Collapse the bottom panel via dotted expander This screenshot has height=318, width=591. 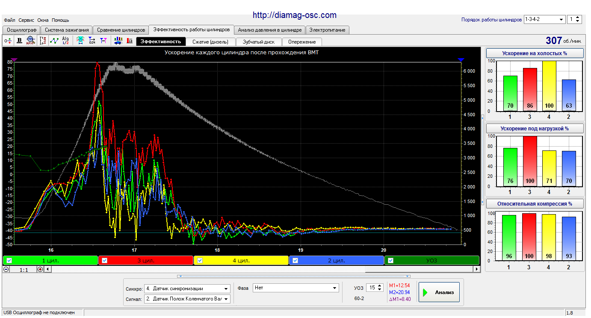(294, 276)
